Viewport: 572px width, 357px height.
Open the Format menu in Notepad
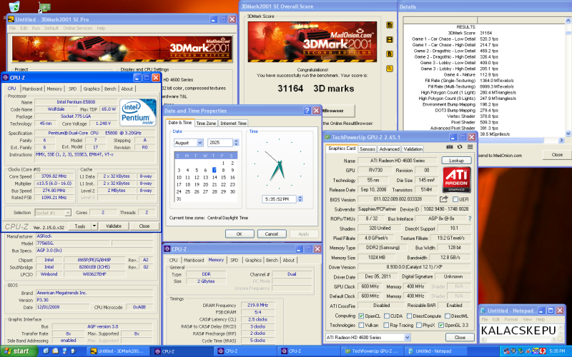(x=511, y=319)
